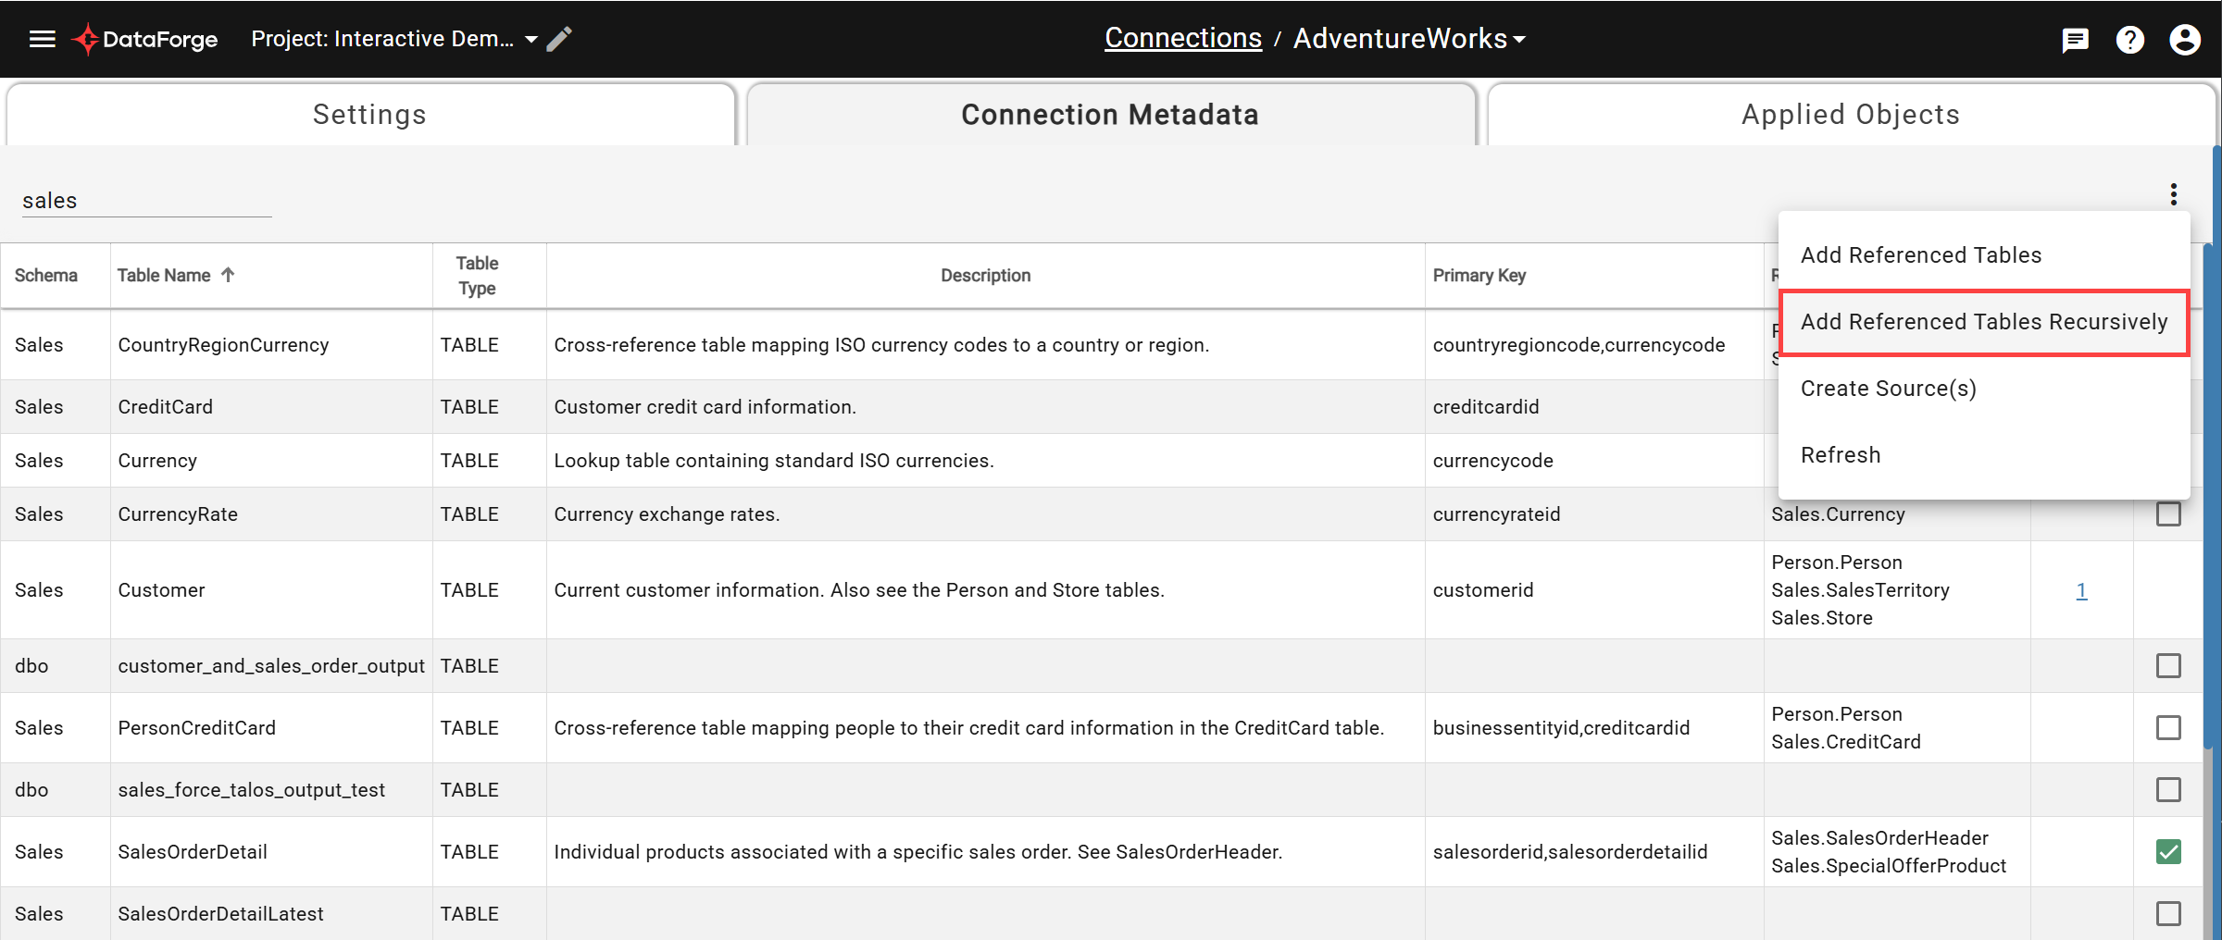Expand the Project name dropdown
Screen dimensions: 2222x940
pos(531,39)
